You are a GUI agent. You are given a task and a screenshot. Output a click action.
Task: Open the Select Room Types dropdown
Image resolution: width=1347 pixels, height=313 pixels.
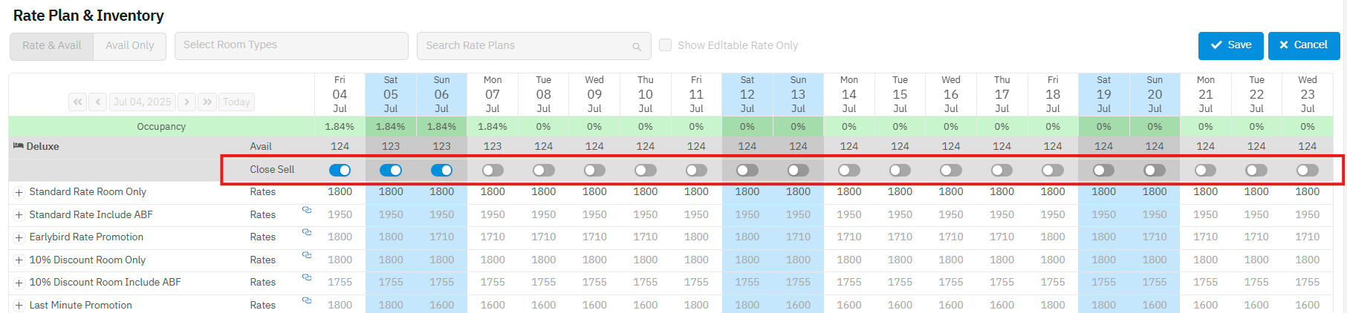(291, 46)
